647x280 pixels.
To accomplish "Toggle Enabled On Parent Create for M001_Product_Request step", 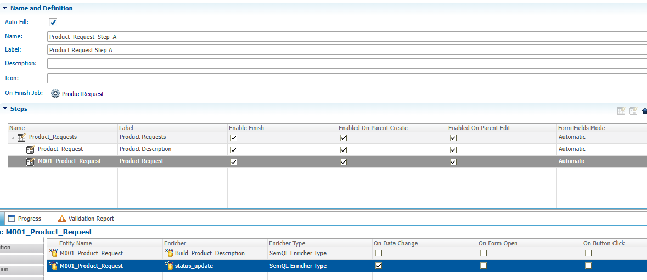I will pos(344,162).
